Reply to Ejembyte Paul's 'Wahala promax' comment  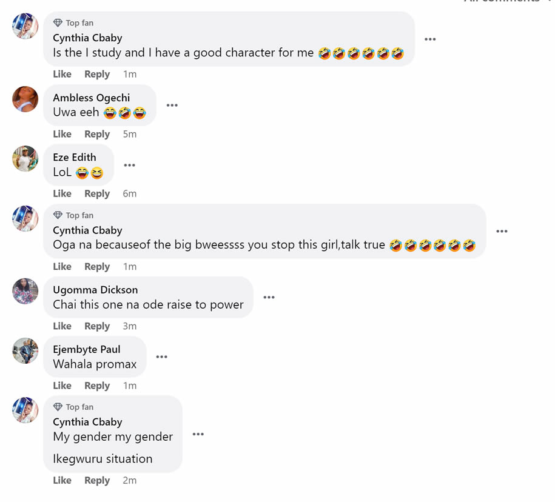click(x=97, y=386)
